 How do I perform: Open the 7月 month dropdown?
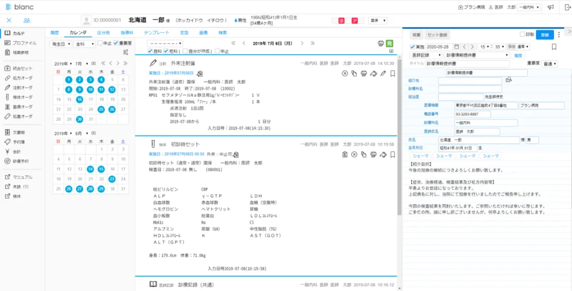(81, 64)
